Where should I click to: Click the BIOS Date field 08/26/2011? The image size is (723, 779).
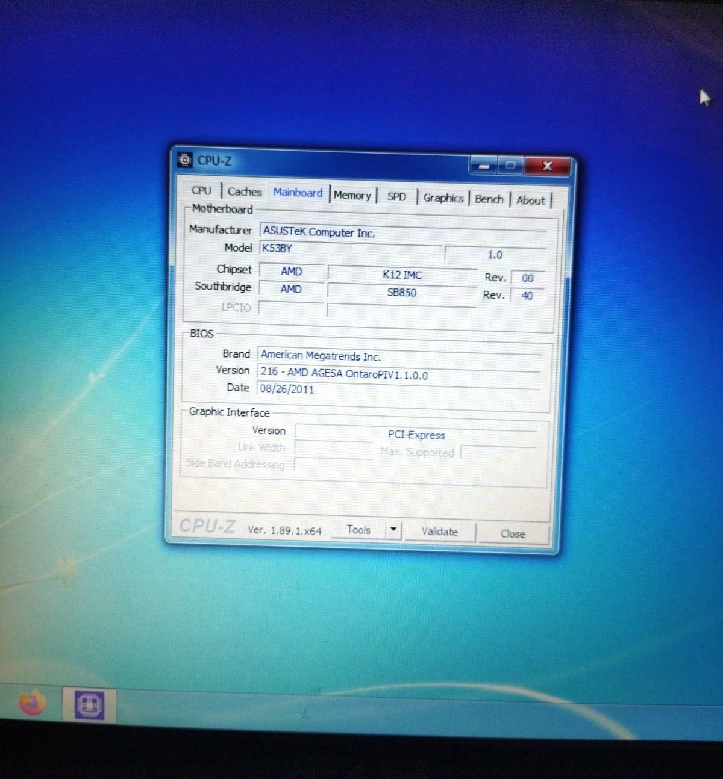pyautogui.click(x=398, y=389)
